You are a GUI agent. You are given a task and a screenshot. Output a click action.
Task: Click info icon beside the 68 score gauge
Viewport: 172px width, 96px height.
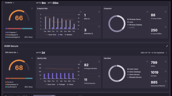point(32,58)
